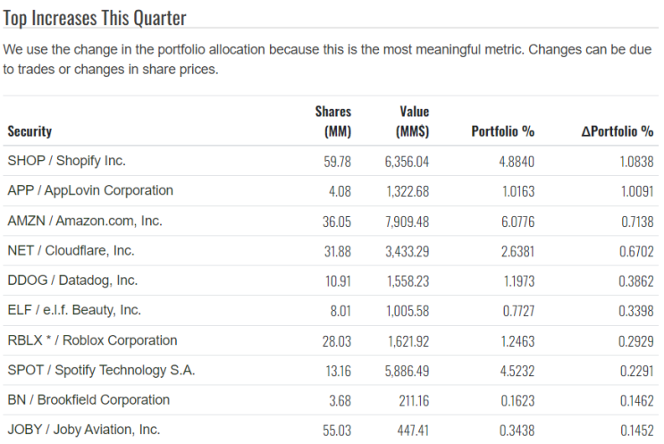
Task: Sort by the Security column header
Action: (29, 131)
